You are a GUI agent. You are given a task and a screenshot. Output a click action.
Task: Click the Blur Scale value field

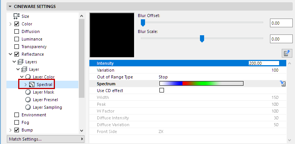[281, 39]
